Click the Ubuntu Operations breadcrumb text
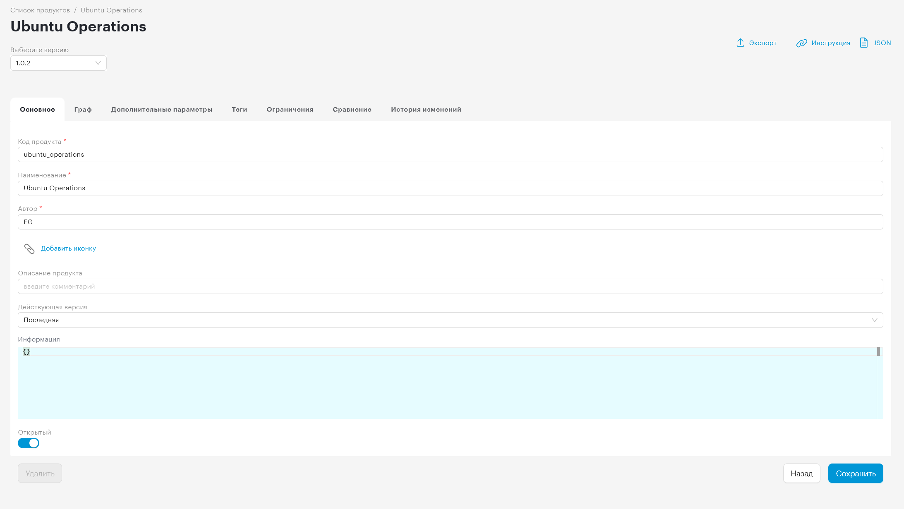This screenshot has height=509, width=904. coord(111,10)
